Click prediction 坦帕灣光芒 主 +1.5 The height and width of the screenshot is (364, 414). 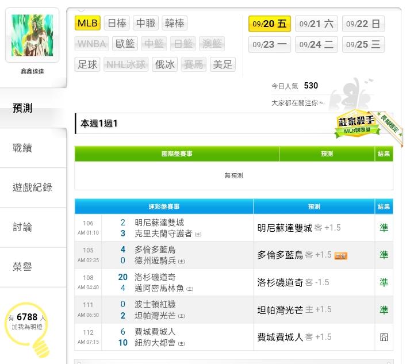(294, 309)
